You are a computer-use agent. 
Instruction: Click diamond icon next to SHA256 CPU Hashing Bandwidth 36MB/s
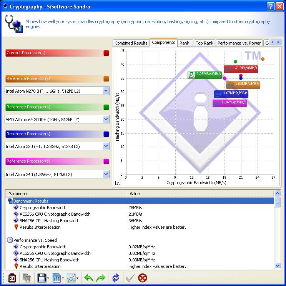[16, 220]
